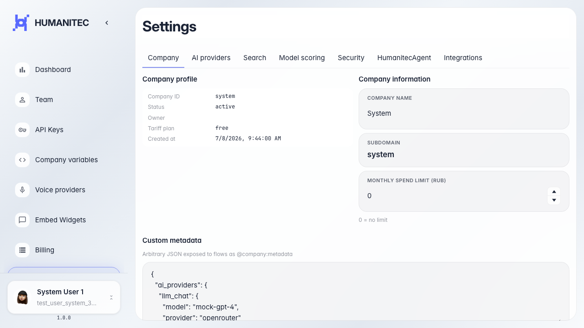Click the Status value "active"

225,107
